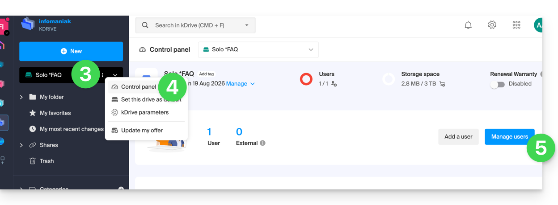The height and width of the screenshot is (205, 558).
Task: Click the add user icon beside 1/1
Action: tap(334, 84)
